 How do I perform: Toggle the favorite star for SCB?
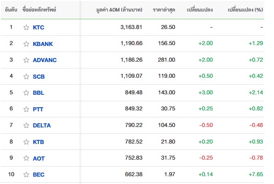(x=26, y=77)
